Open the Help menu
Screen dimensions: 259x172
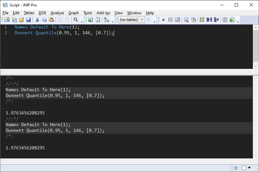coord(150,13)
